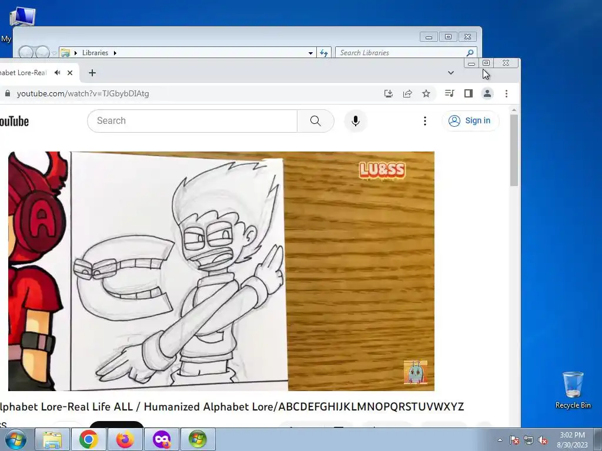The width and height of the screenshot is (602, 451).
Task: Click the LU&SS channel watermark on video
Action: tap(382, 170)
